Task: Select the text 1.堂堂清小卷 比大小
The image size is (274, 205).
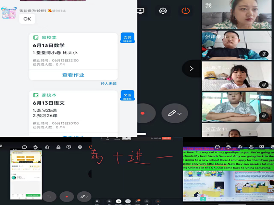Action: 55,53
